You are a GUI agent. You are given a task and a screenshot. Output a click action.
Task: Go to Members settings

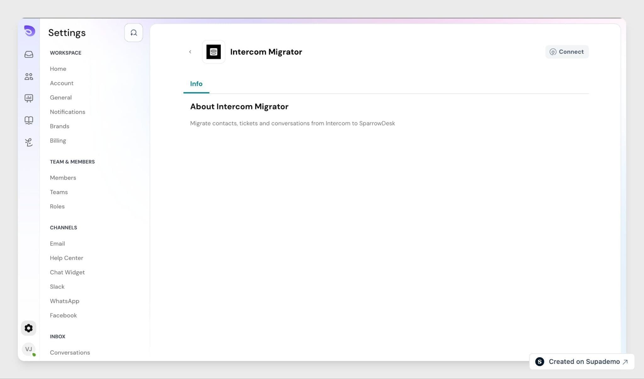point(63,178)
